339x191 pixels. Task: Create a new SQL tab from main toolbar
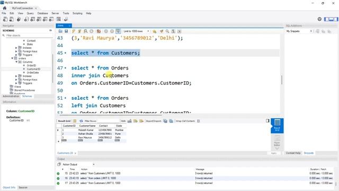[5, 19]
